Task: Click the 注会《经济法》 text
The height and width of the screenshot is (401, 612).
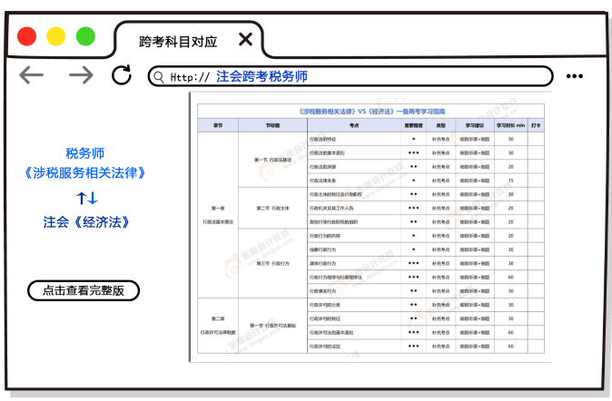Action: (x=86, y=222)
